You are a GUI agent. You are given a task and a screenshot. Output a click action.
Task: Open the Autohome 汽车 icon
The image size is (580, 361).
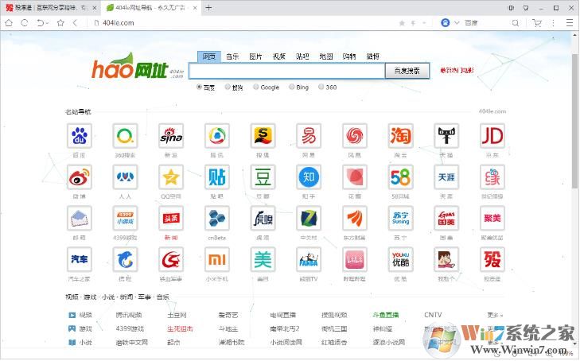(x=79, y=260)
